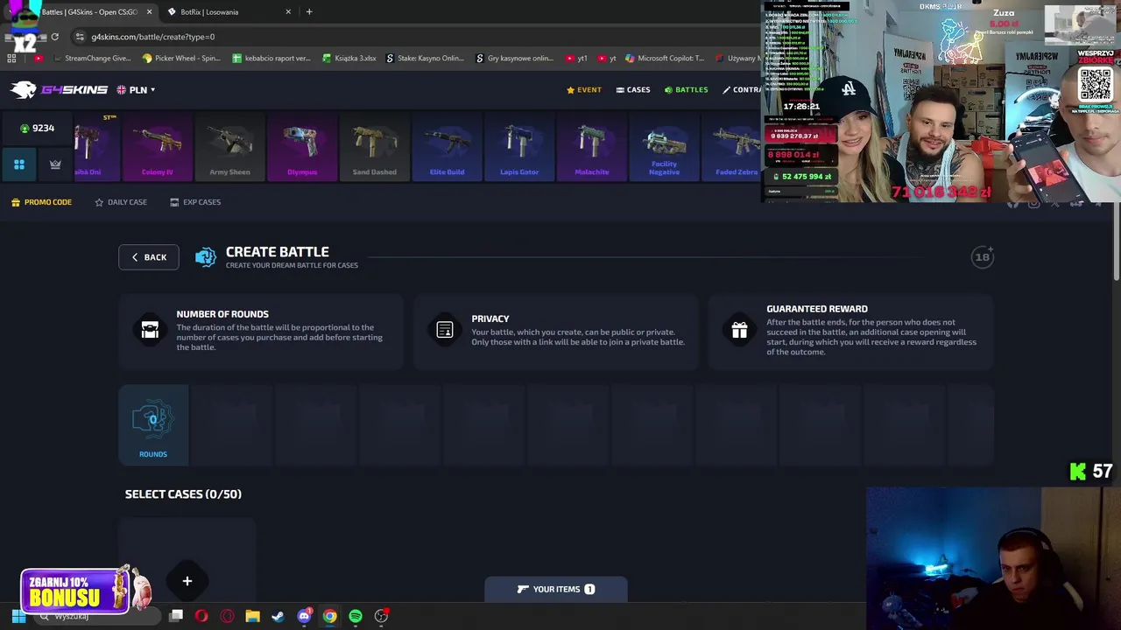Reload the page in Chrome
The image size is (1121, 630).
coord(54,37)
